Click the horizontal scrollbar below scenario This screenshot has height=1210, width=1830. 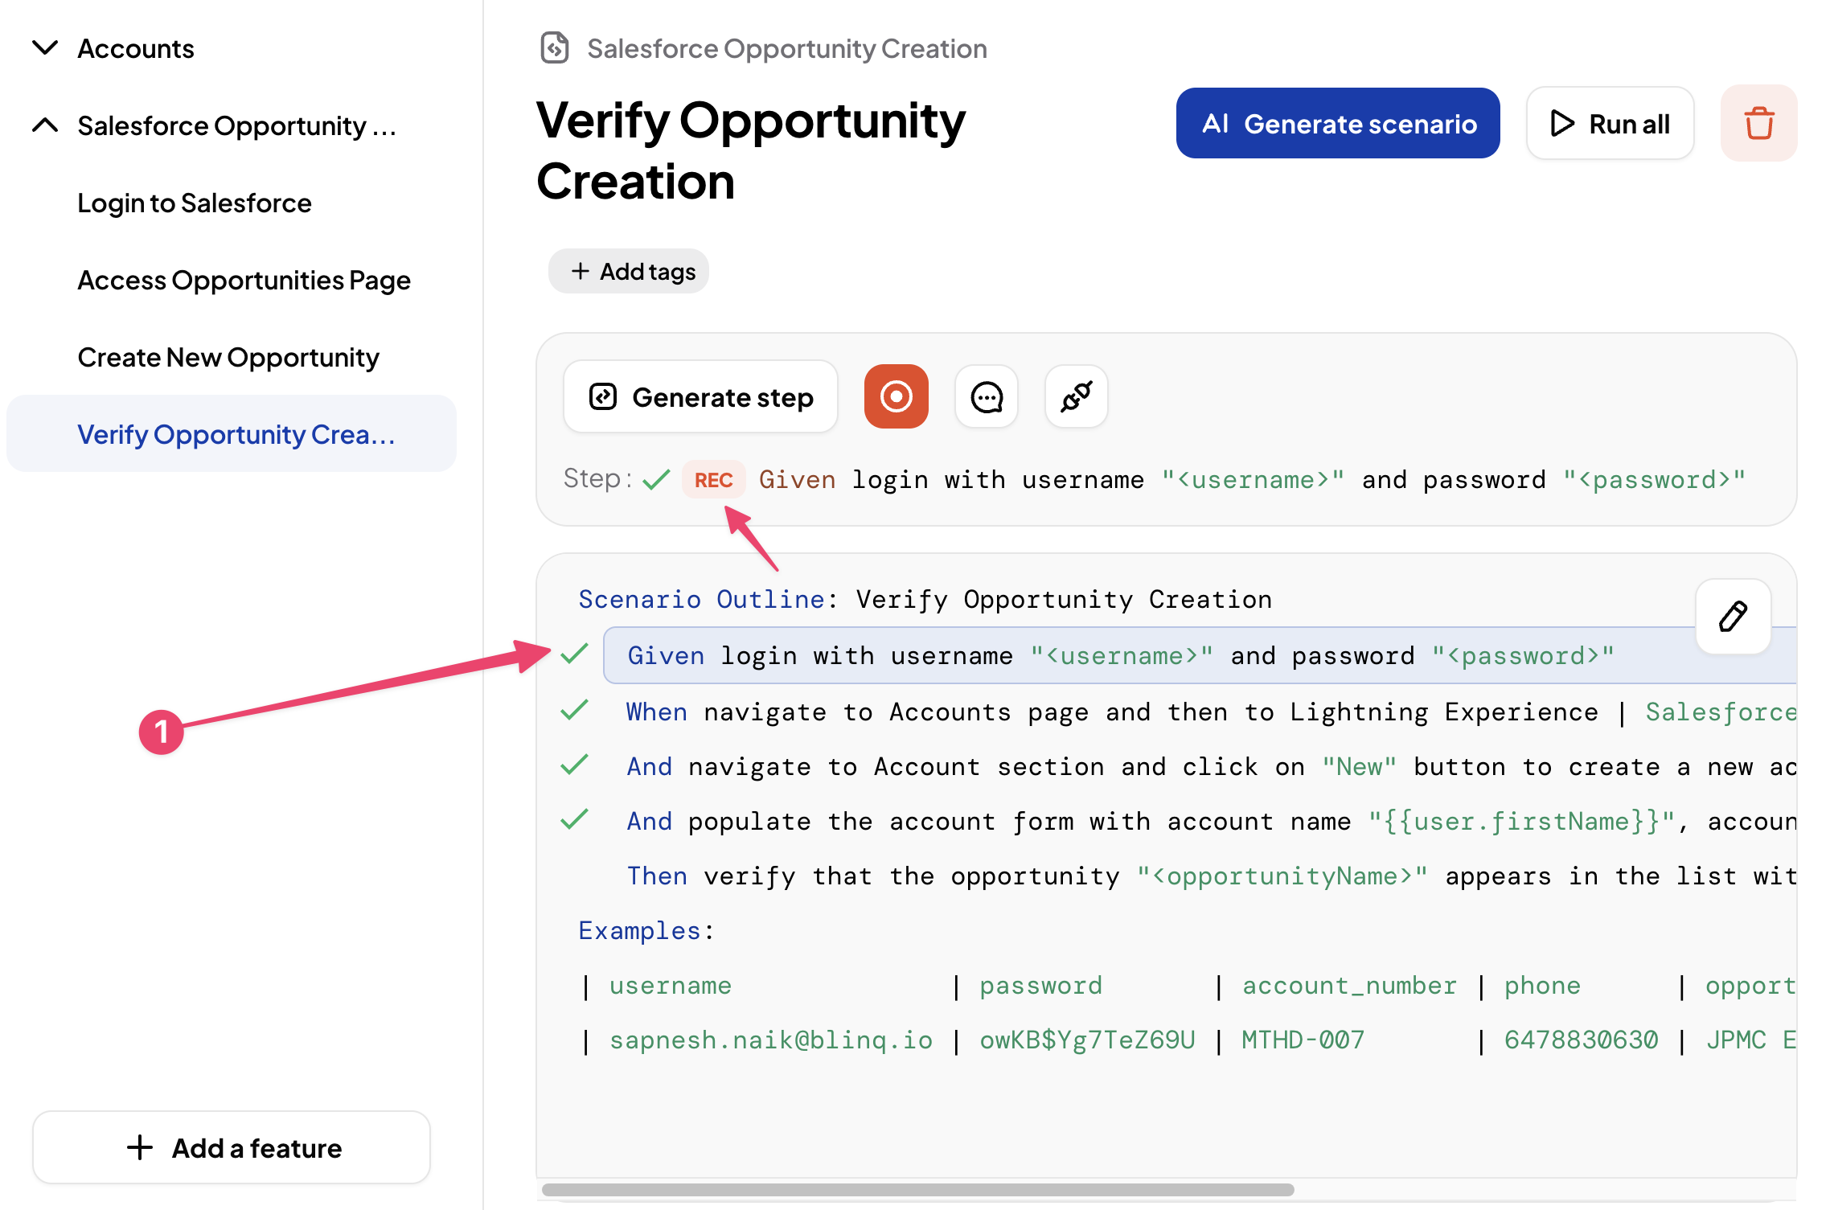[917, 1189]
